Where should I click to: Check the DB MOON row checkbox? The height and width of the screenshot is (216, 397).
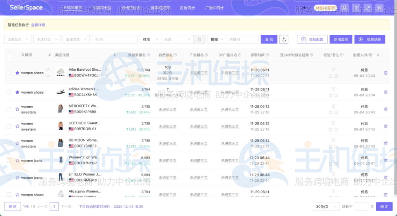click(9, 143)
